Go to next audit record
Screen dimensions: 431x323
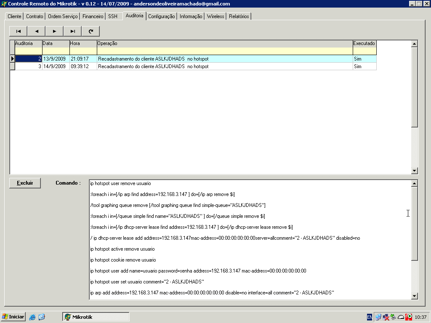pyautogui.click(x=54, y=31)
